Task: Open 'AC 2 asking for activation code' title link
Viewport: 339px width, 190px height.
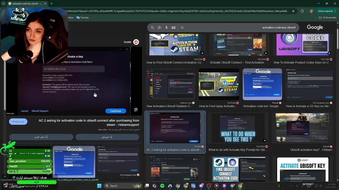Action: click(89, 122)
